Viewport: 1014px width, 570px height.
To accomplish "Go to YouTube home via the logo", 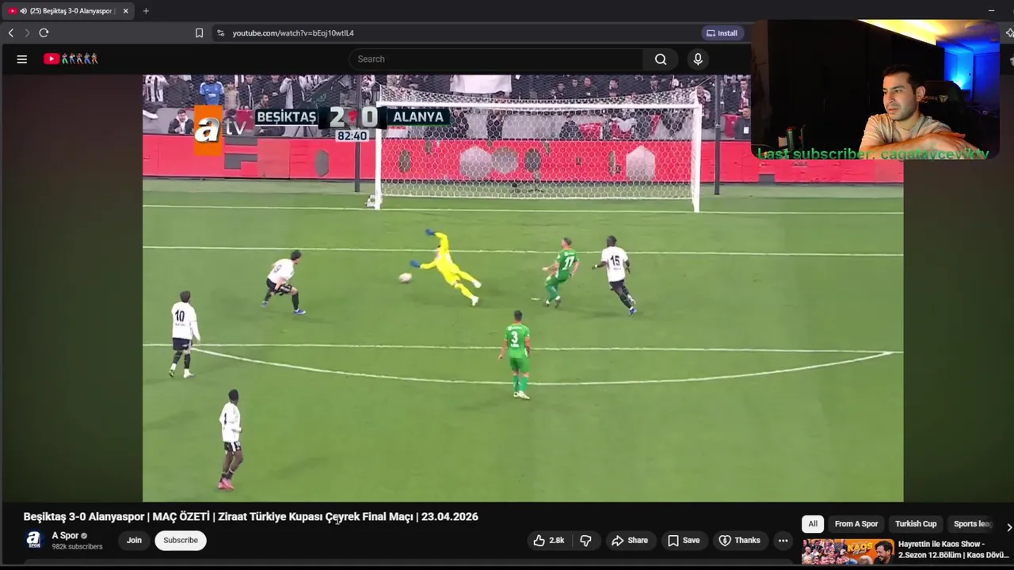I will tap(71, 59).
